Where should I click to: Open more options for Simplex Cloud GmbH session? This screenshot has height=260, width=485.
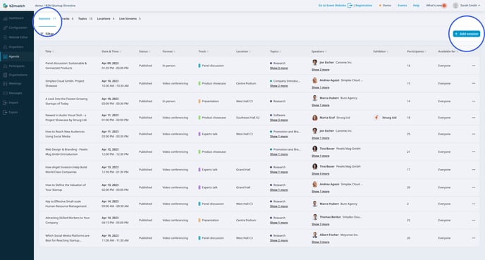[x=474, y=83]
